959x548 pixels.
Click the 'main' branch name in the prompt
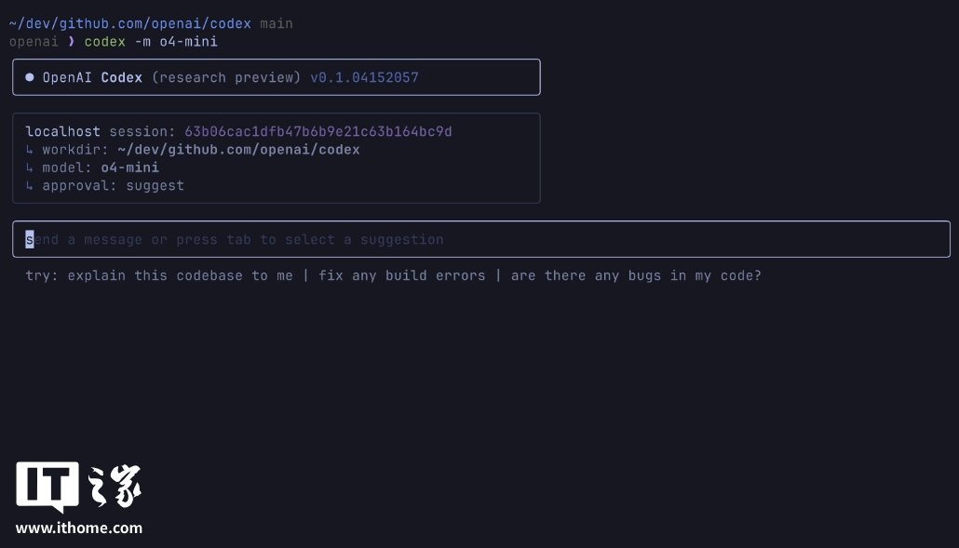277,23
